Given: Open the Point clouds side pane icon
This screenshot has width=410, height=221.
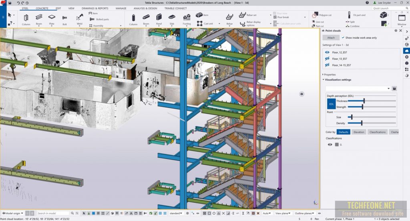Looking at the screenshot, I should (x=407, y=51).
